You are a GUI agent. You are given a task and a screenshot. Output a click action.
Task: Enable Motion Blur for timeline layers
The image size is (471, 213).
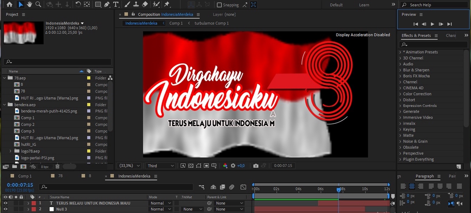point(231,187)
